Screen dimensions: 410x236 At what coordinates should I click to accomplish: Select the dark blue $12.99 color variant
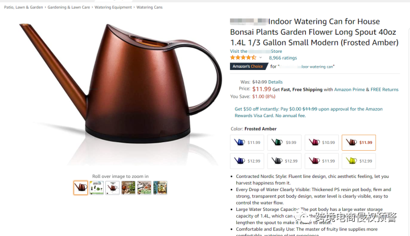pyautogui.click(x=247, y=161)
